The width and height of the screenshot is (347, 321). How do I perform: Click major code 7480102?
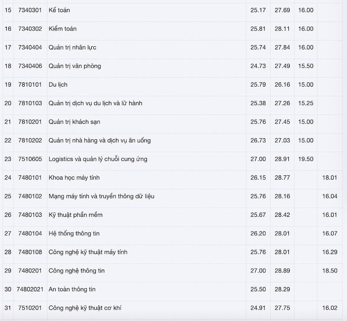[30, 196]
